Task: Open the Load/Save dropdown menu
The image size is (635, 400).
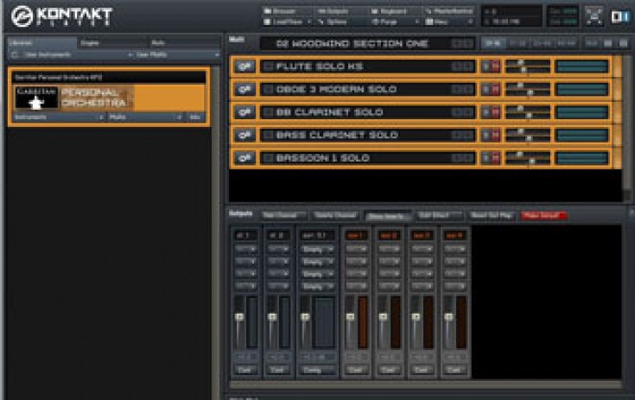Action: coord(288,22)
